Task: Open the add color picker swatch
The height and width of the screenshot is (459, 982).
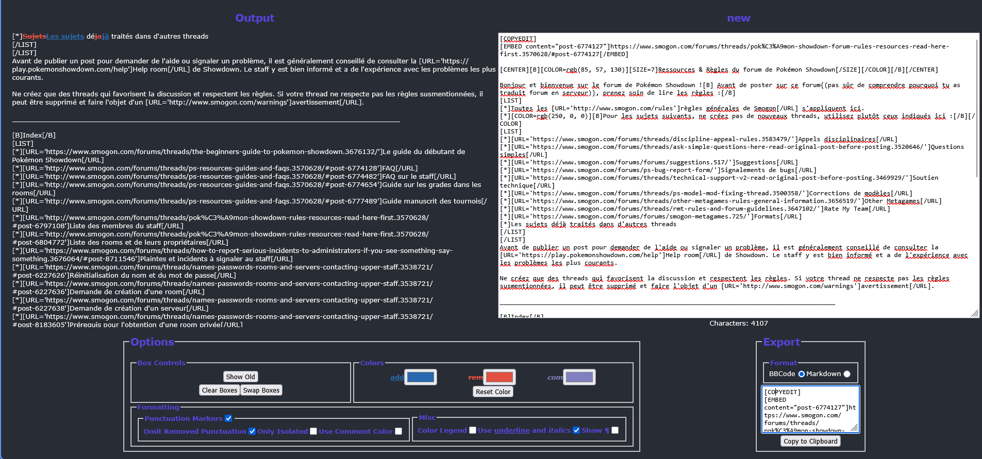Action: point(421,377)
